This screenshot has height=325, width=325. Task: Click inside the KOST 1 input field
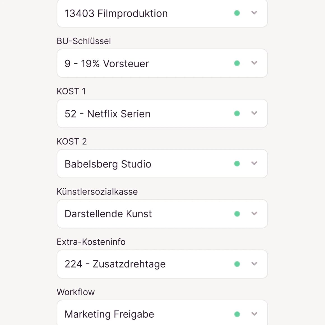pyautogui.click(x=140, y=113)
